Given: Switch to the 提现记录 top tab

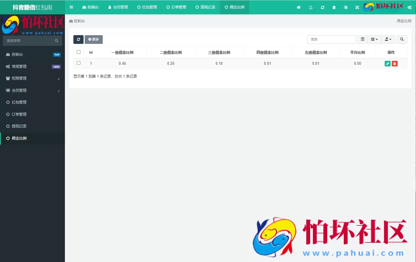Looking at the screenshot, I should click(x=205, y=7).
